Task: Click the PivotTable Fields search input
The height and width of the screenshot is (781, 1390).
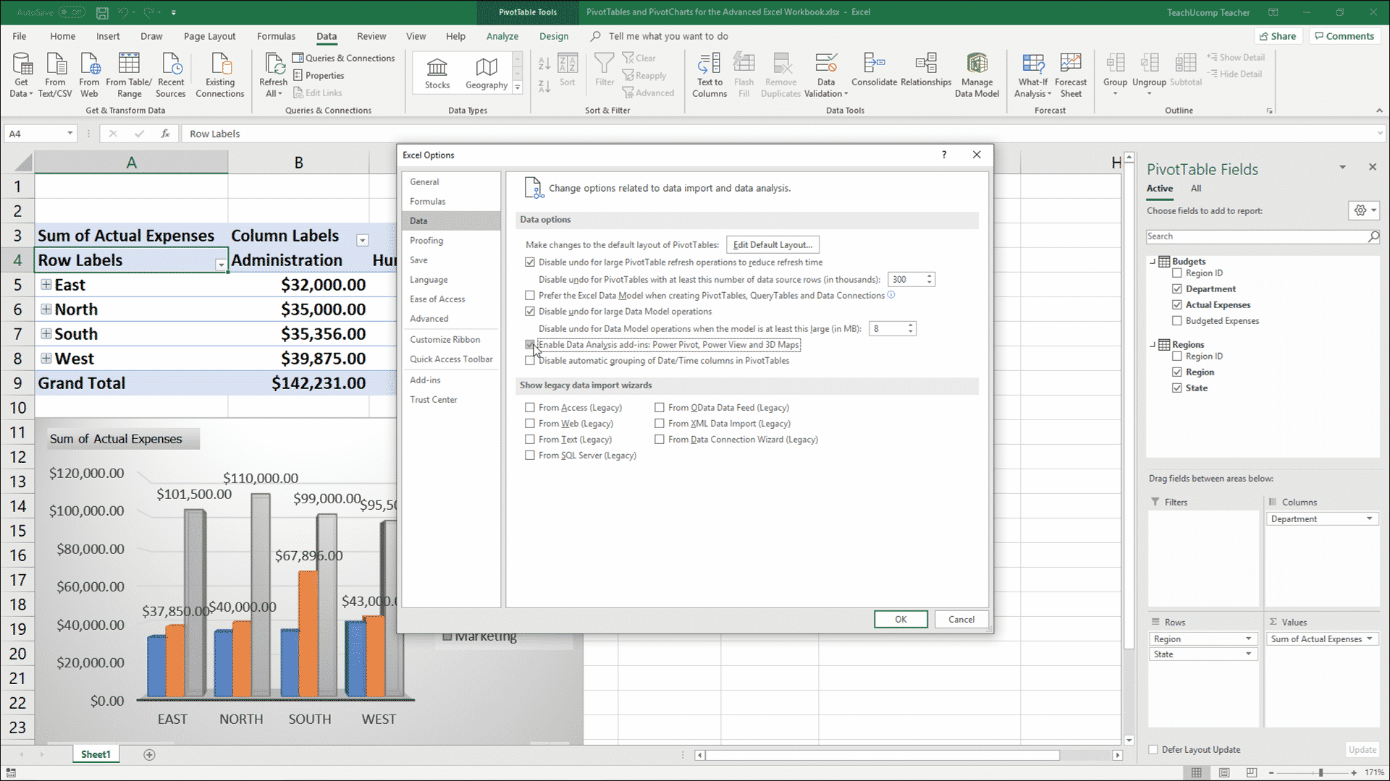Action: click(x=1255, y=236)
